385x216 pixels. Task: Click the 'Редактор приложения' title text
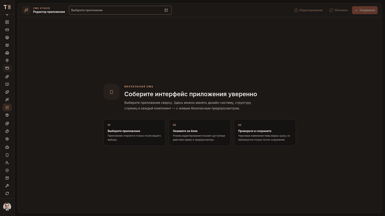click(x=49, y=12)
